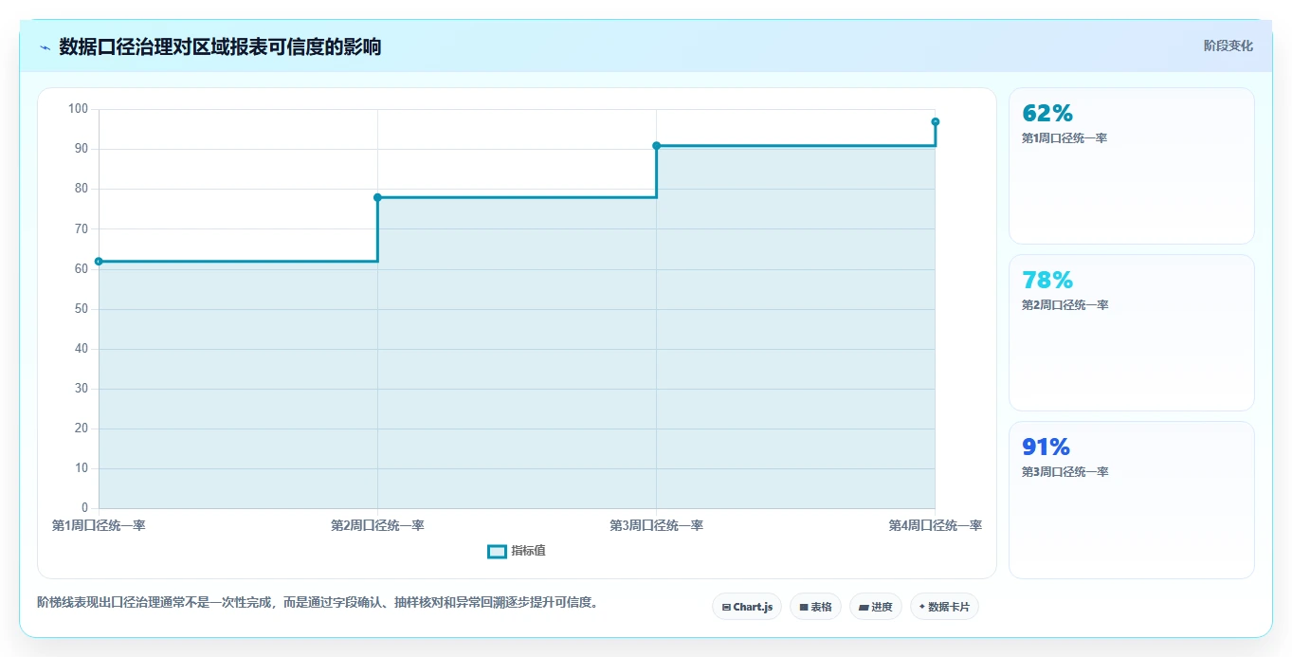The width and height of the screenshot is (1292, 657).
Task: Click the 阶段变化 label in the header
Action: click(1228, 46)
